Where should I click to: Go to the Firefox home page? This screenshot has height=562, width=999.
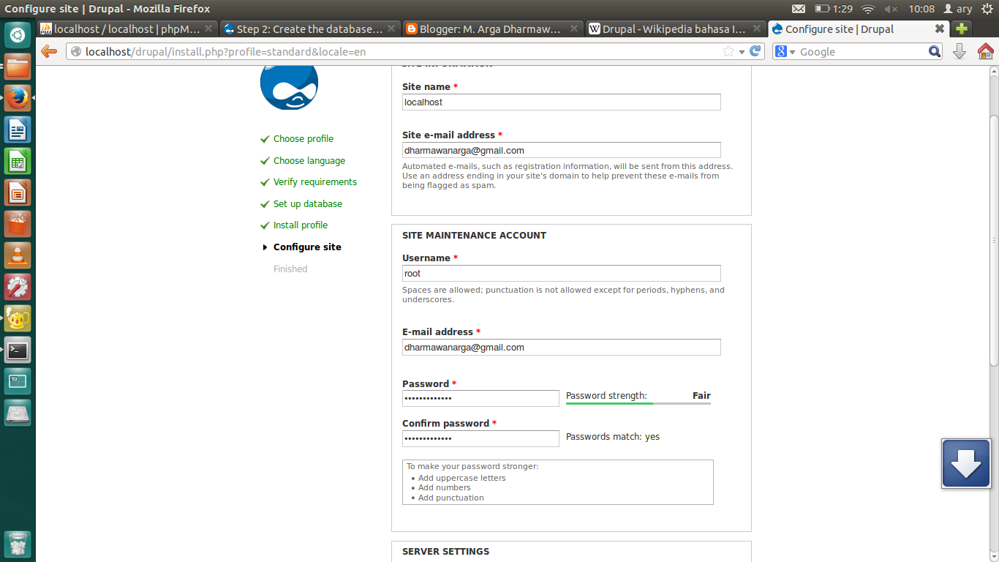tap(985, 51)
